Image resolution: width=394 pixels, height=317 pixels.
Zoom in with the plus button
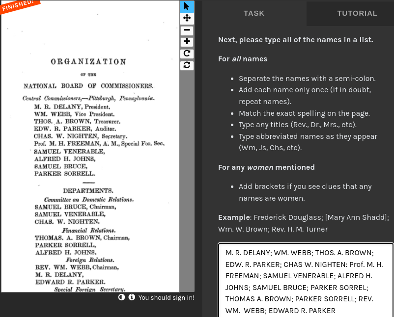click(x=187, y=41)
